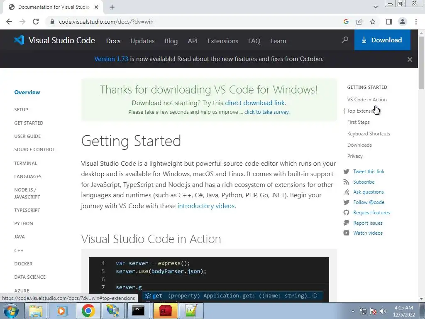Viewport: 425px width, 319px height.
Task: Expand the DOCKER sidebar section
Action: click(23, 264)
